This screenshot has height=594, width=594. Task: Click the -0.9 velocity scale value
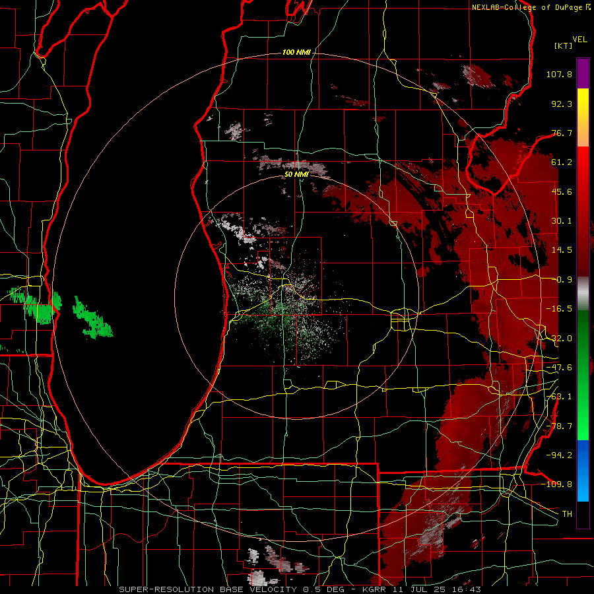(x=562, y=280)
